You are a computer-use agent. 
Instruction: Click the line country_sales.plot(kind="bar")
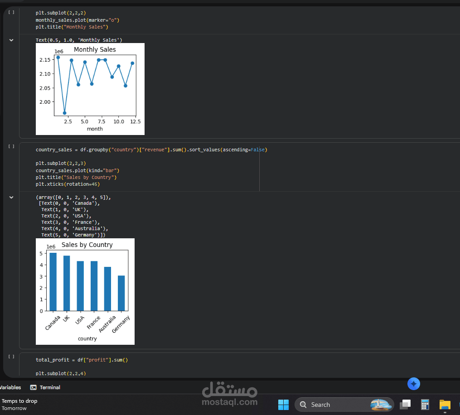[x=77, y=170]
